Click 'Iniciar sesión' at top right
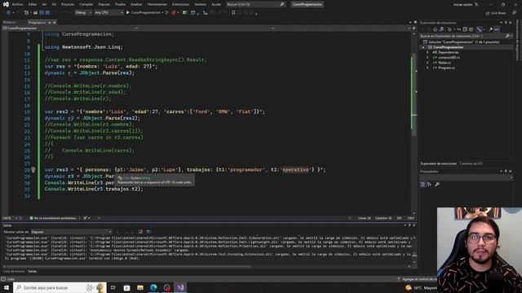Screen dimensions: 522x293 (x=463, y=5)
